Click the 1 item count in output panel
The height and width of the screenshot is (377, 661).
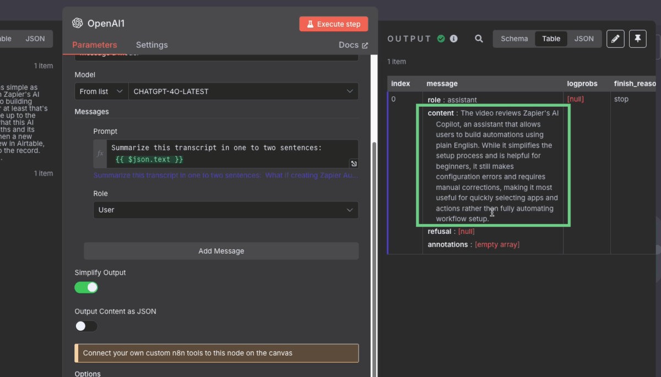pos(397,62)
